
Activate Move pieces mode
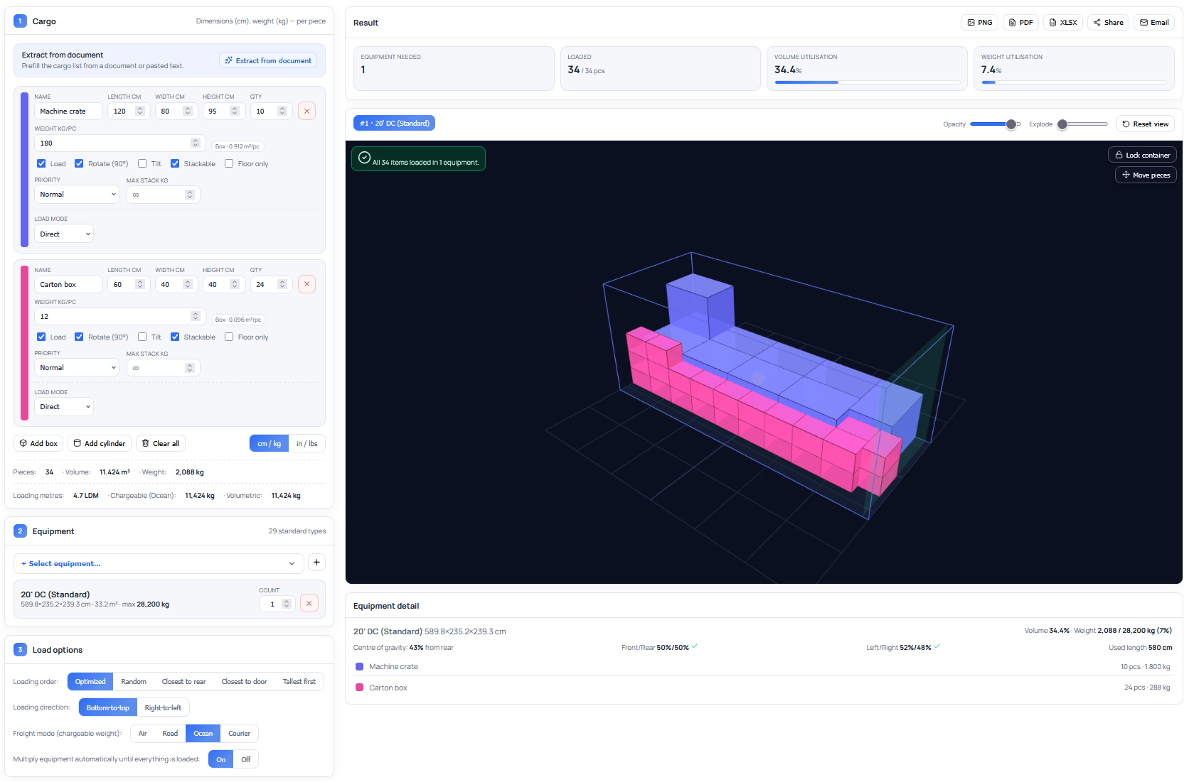(x=1146, y=175)
